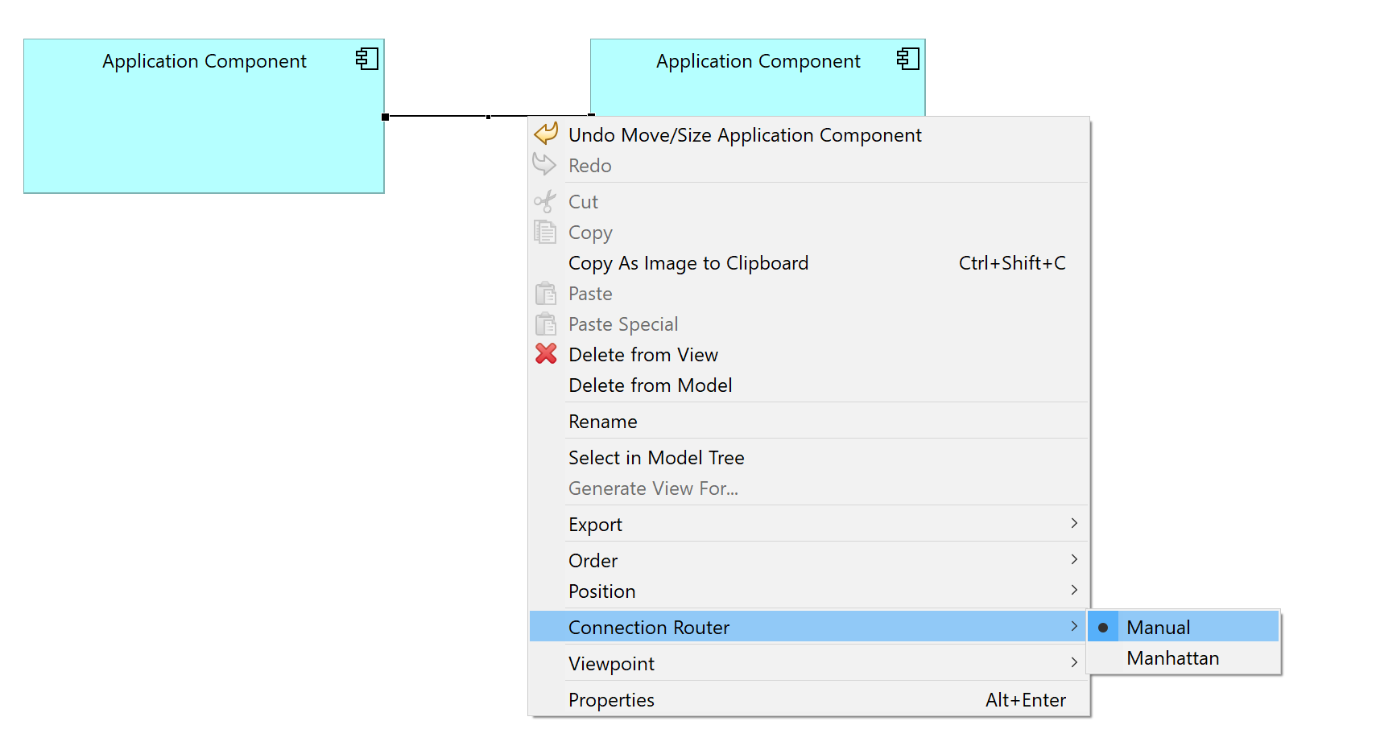
Task: Click Rename in the menu
Action: (x=603, y=421)
